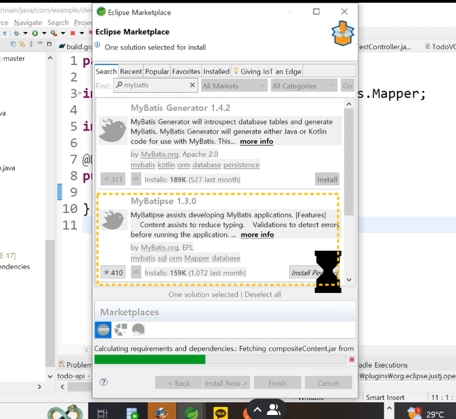Collapse all in Package Explorer
This screenshot has width=456, height=419.
(x=13, y=44)
